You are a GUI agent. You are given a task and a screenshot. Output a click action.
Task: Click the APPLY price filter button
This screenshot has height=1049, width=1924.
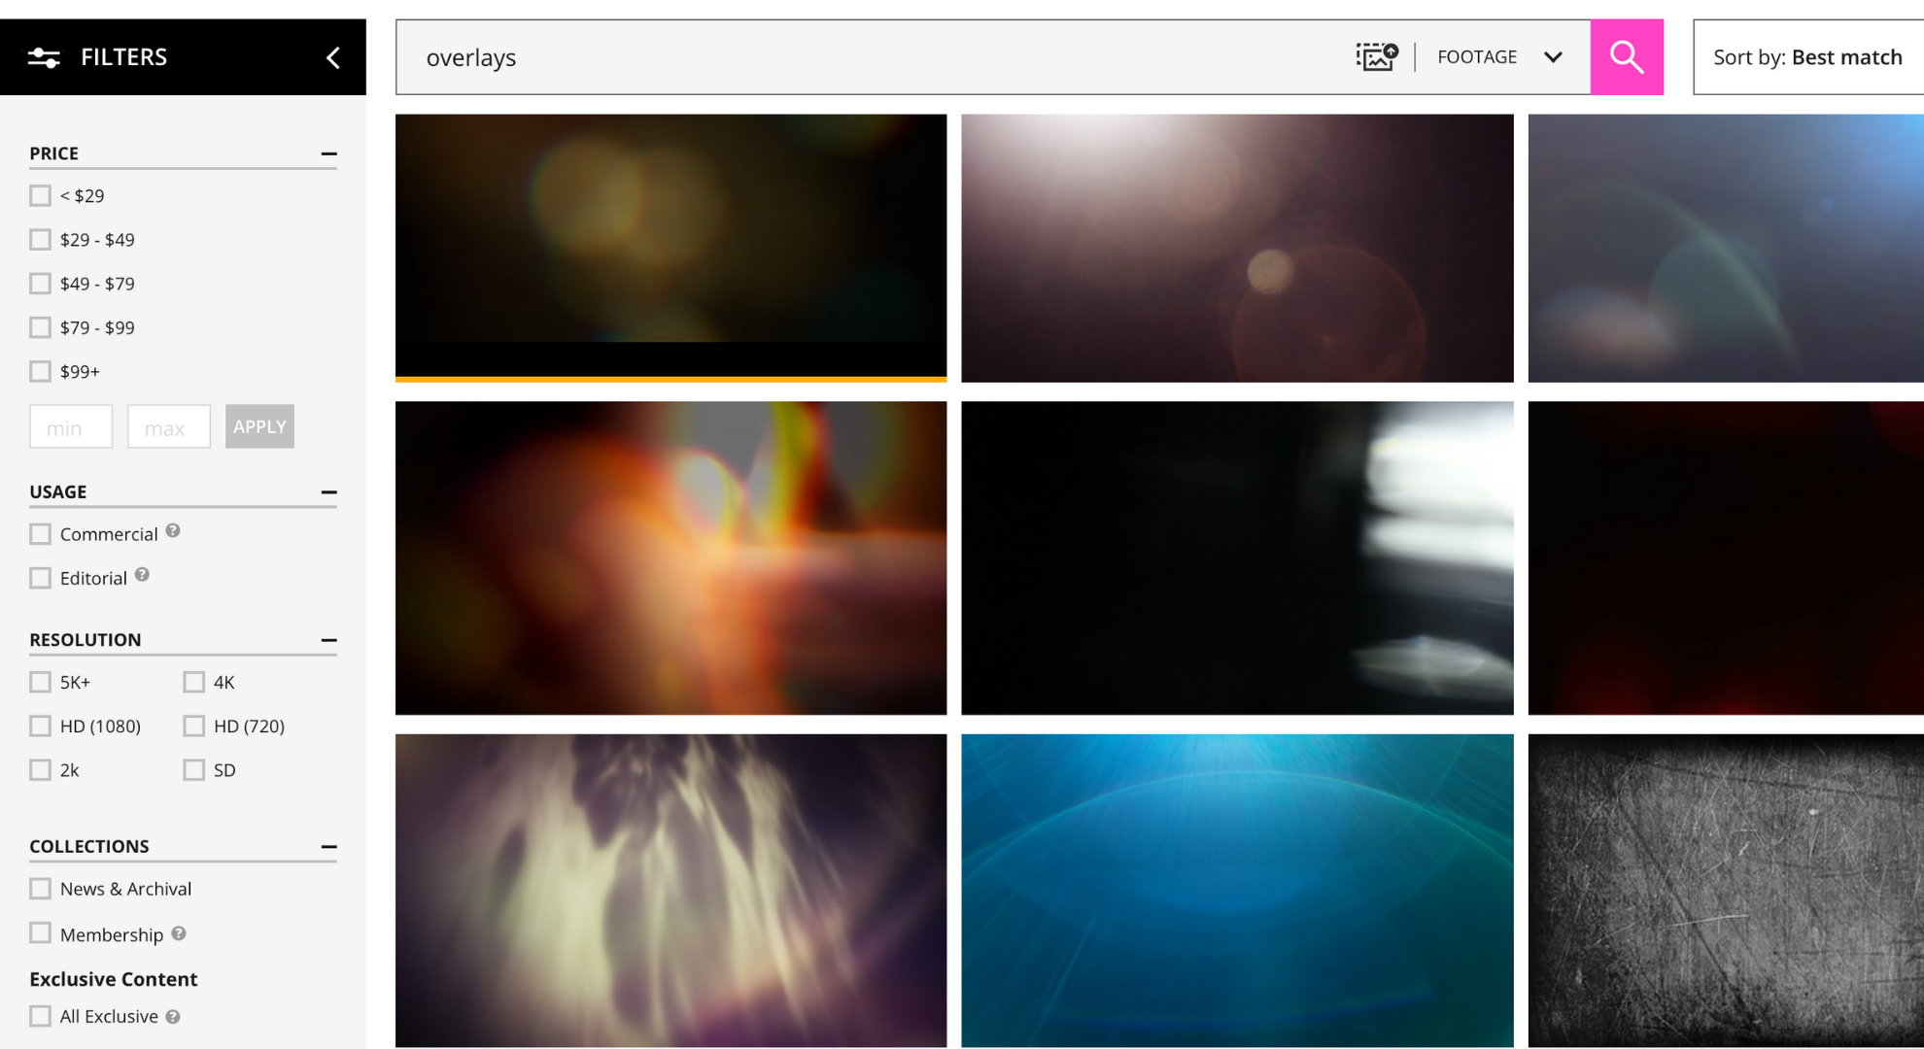258,426
